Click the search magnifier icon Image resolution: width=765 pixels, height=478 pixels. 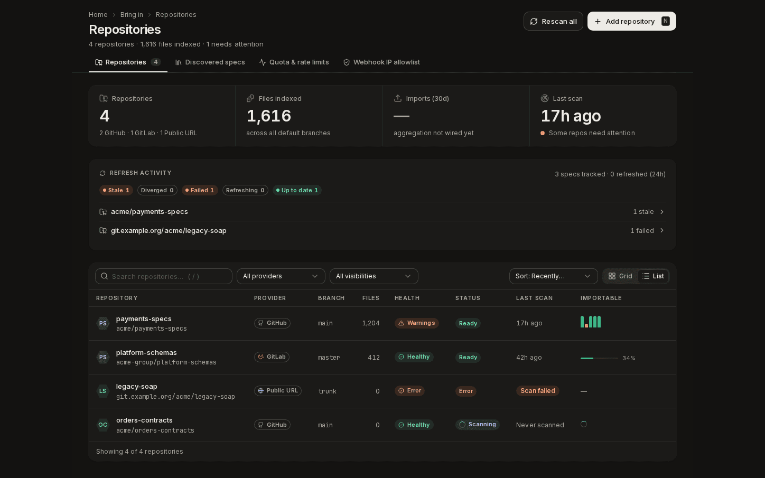(x=105, y=276)
